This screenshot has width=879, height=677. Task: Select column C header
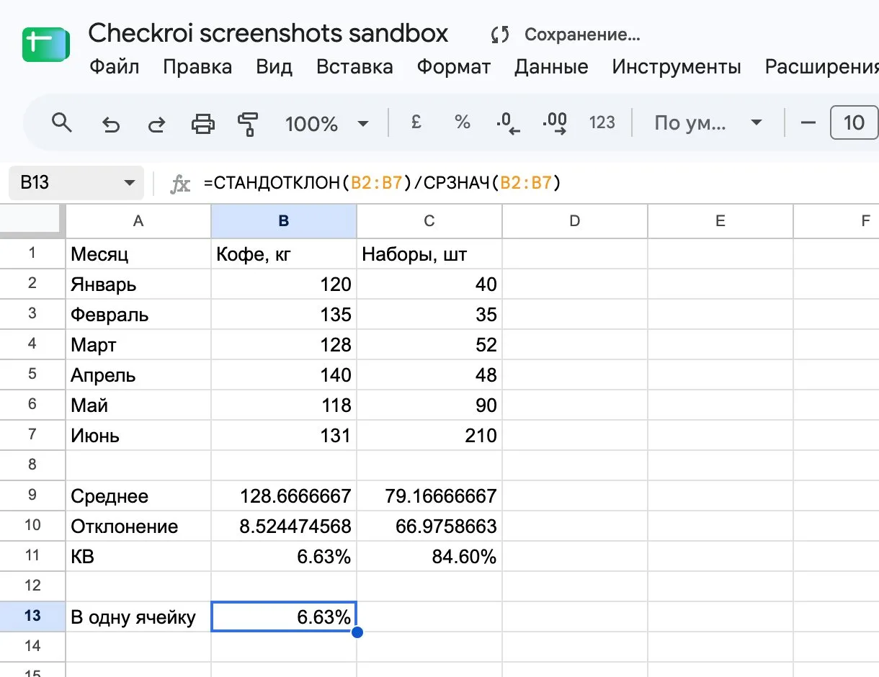(429, 221)
